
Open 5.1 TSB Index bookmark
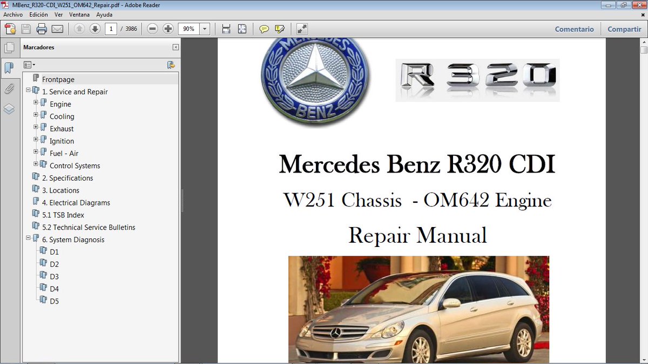(x=63, y=215)
